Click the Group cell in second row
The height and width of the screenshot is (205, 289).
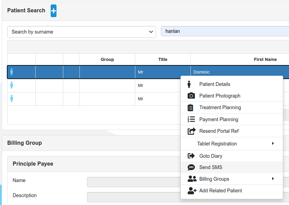pyautogui.click(x=107, y=86)
